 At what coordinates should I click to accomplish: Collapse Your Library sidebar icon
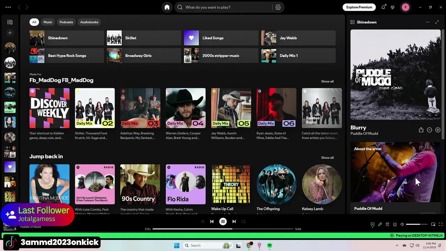(x=10, y=22)
